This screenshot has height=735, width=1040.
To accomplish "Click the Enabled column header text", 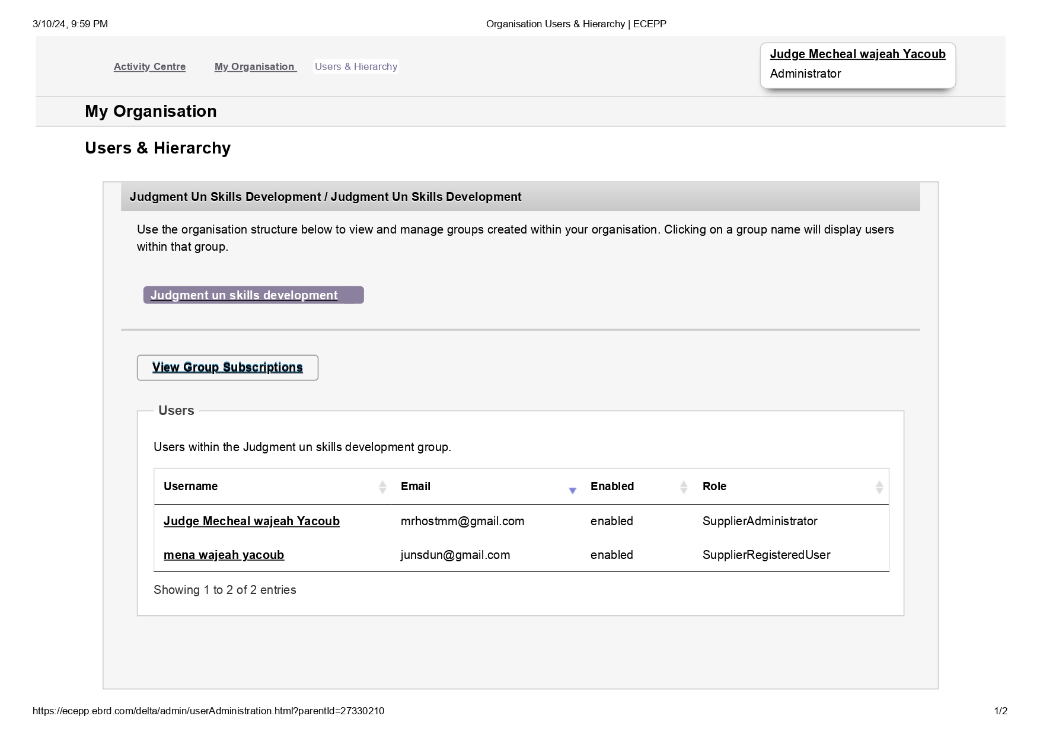I will tap(612, 486).
